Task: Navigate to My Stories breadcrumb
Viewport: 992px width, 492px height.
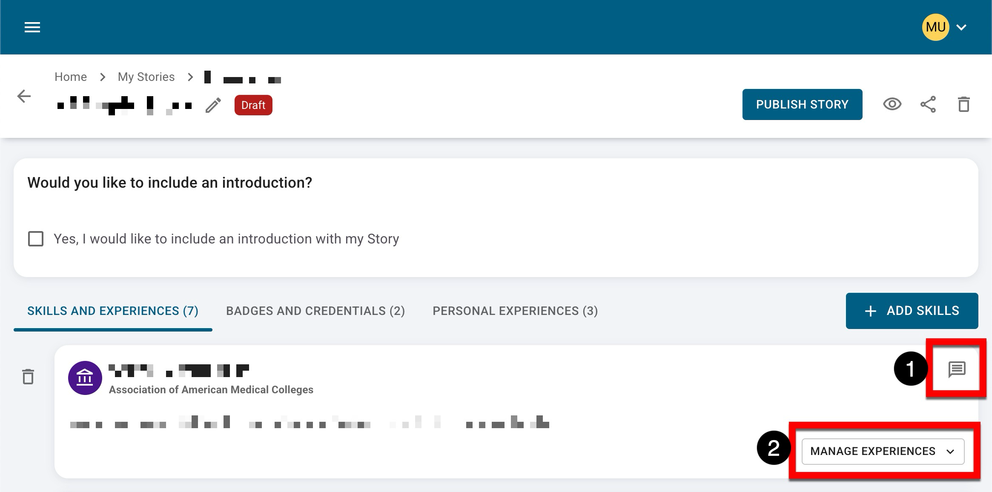Action: [x=146, y=77]
